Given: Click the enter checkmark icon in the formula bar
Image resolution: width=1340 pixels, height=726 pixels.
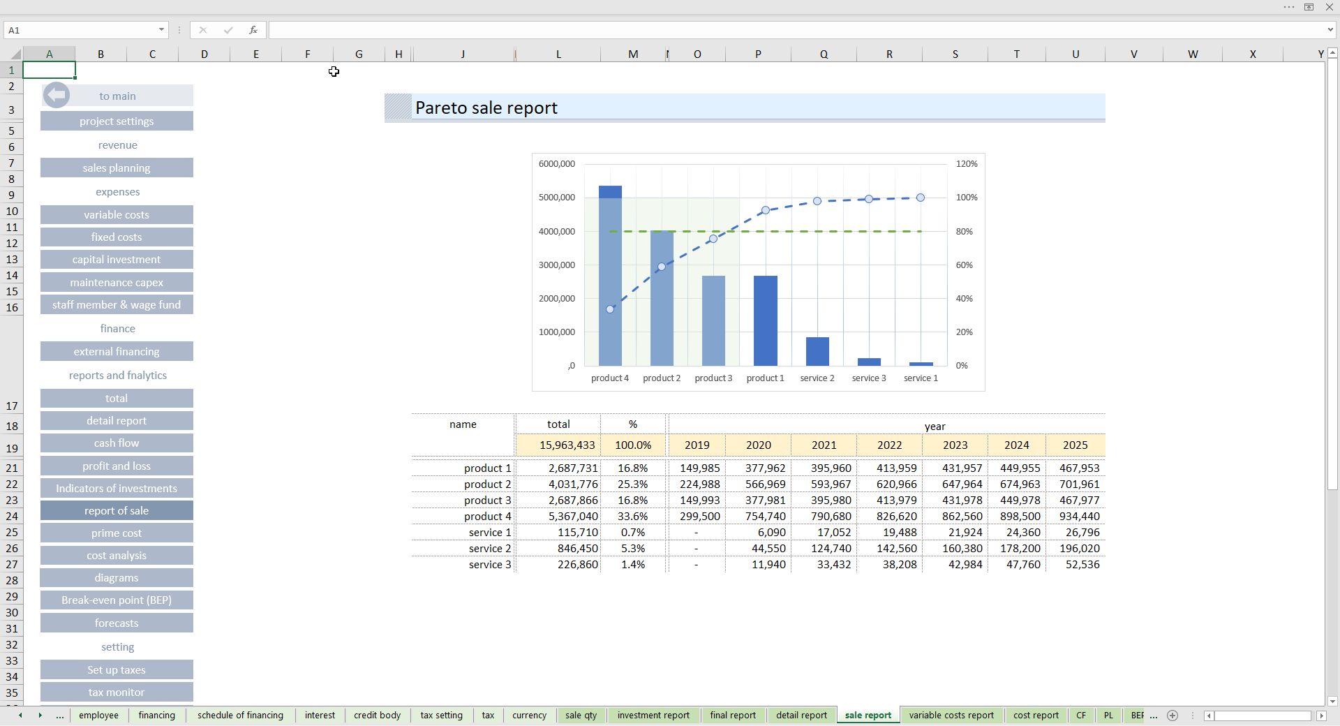Looking at the screenshot, I should [x=228, y=30].
